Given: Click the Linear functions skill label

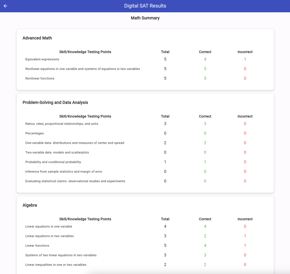Looking at the screenshot, I should point(37,246).
